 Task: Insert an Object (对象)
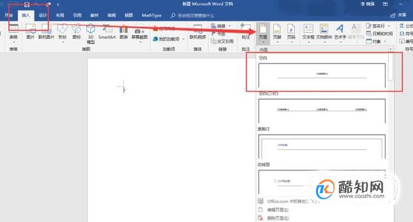(374, 41)
